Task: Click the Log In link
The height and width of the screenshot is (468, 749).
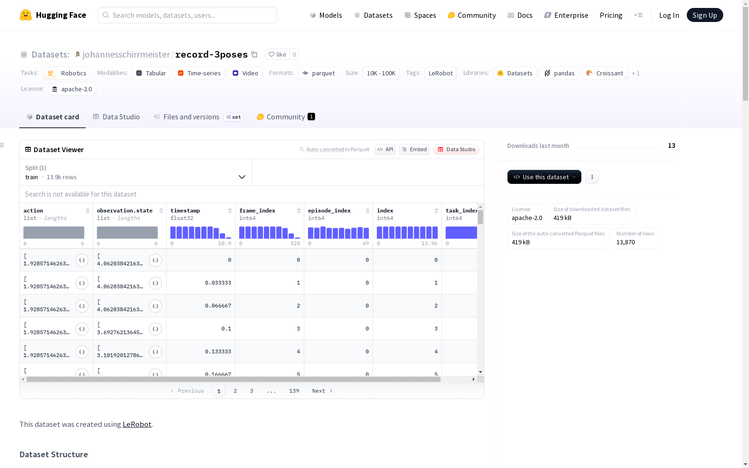Action: coord(669,15)
